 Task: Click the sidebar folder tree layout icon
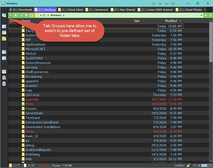tap(4, 33)
